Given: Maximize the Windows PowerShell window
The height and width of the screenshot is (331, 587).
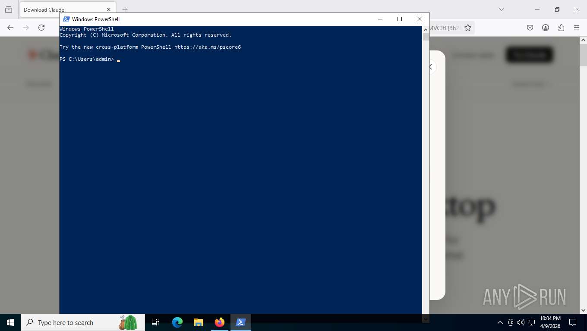Looking at the screenshot, I should [x=400, y=19].
